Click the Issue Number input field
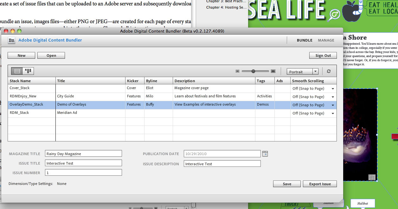The width and height of the screenshot is (398, 209). click(83, 173)
